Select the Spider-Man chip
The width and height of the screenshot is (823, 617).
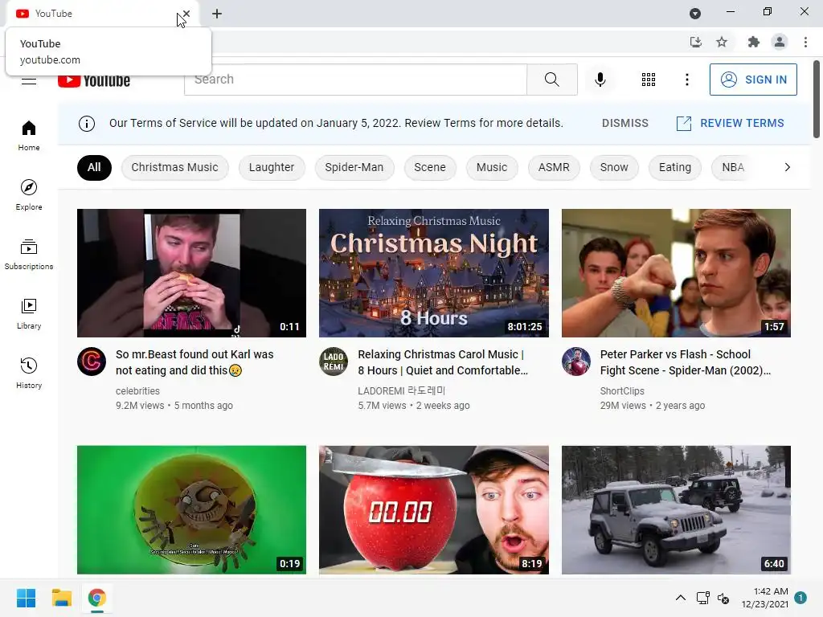(x=354, y=167)
